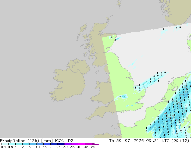Click the Precipitation (12h) title text
This screenshot has width=191, height=148.
[20, 141]
